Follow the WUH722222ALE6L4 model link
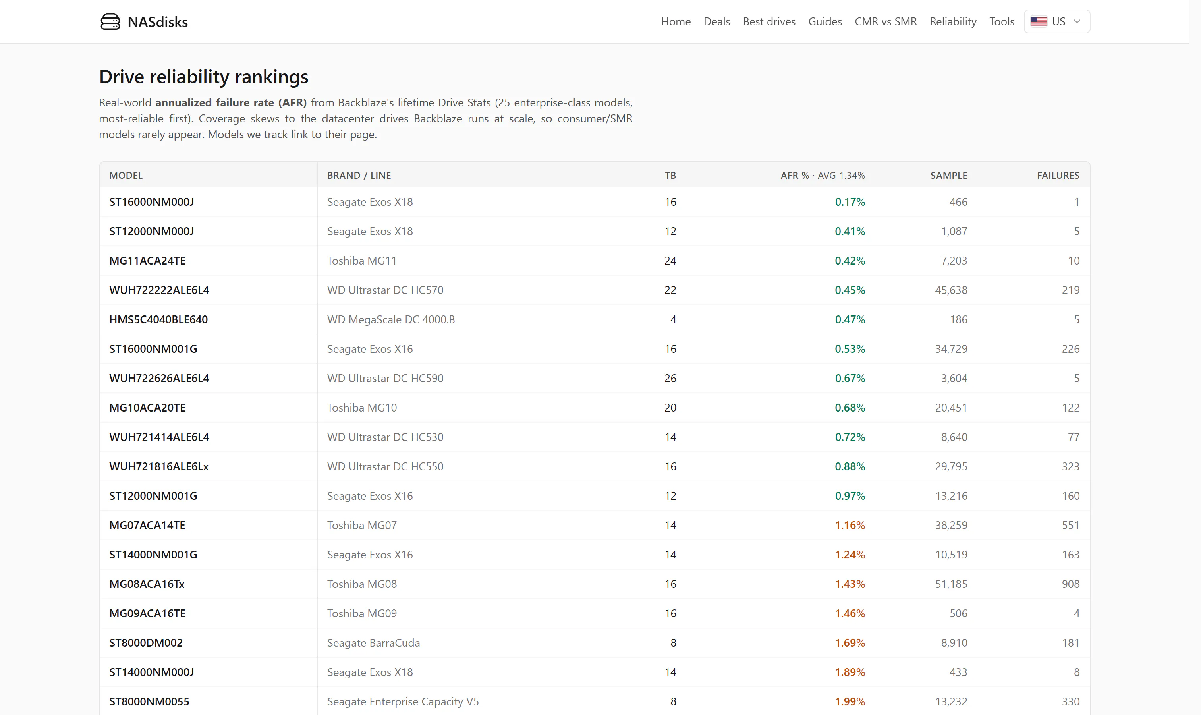Image resolution: width=1201 pixels, height=715 pixels. tap(159, 290)
